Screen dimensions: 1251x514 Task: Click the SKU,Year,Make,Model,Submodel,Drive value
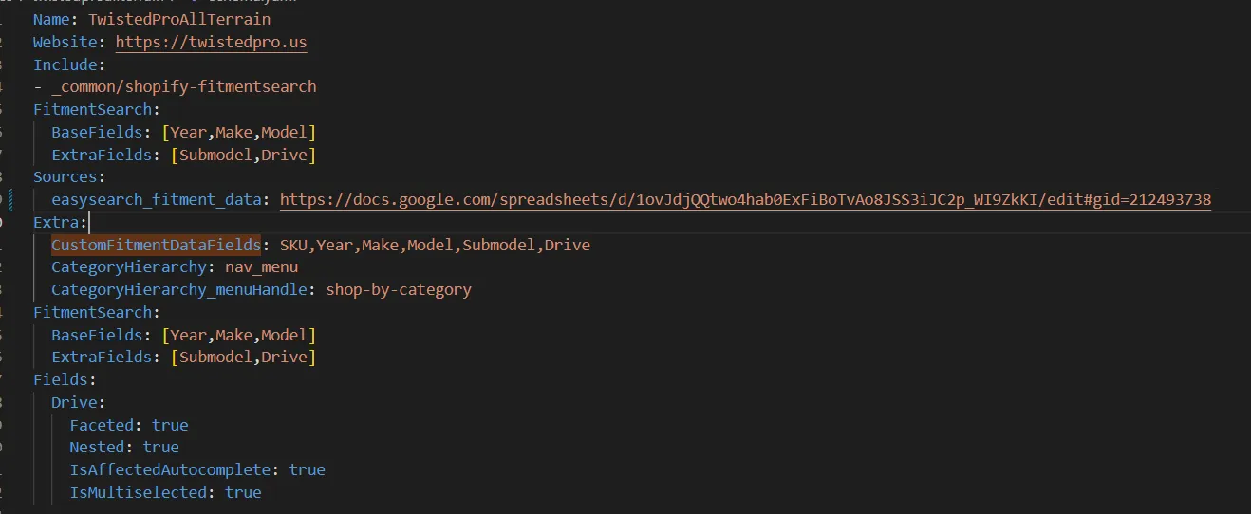(435, 245)
